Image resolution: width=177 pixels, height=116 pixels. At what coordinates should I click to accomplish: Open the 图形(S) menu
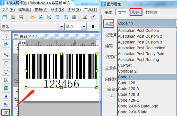(x=74, y=10)
